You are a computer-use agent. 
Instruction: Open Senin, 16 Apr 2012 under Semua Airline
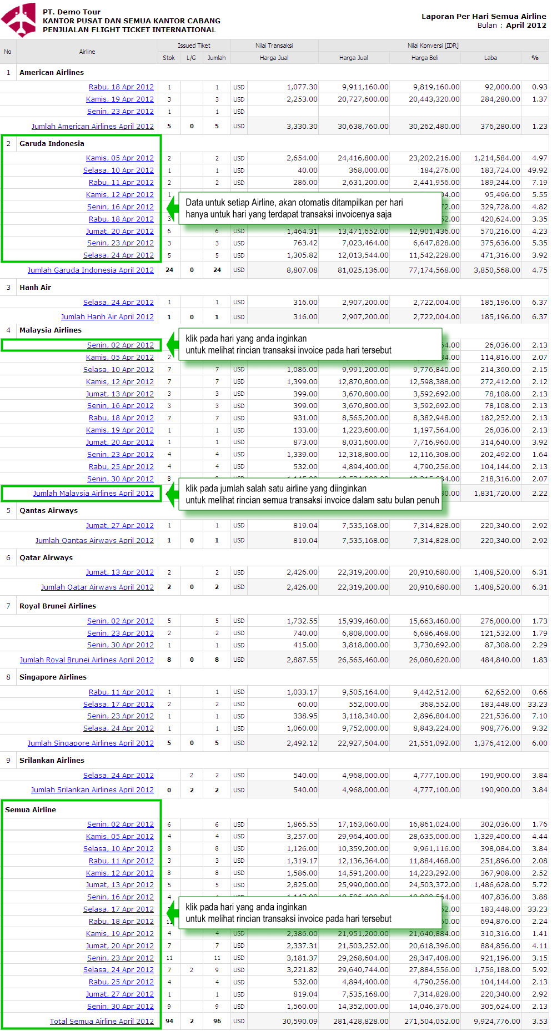tap(121, 897)
